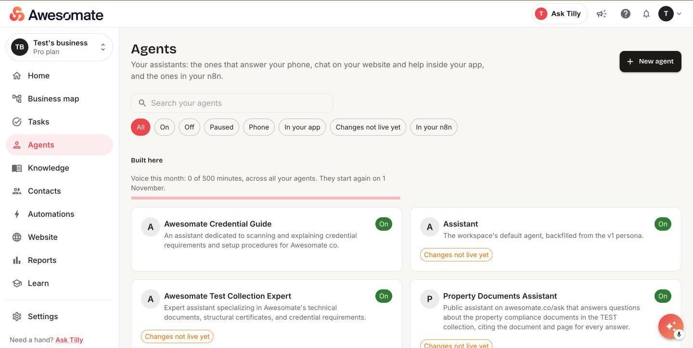Click the Reports bar chart icon

coord(17,260)
